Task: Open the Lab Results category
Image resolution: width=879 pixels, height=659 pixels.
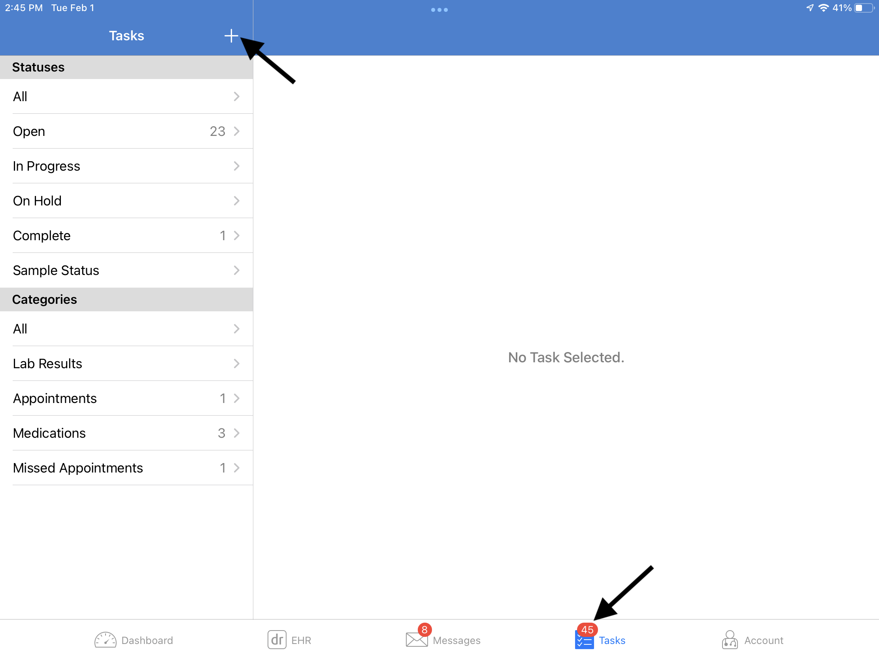Action: click(x=126, y=363)
